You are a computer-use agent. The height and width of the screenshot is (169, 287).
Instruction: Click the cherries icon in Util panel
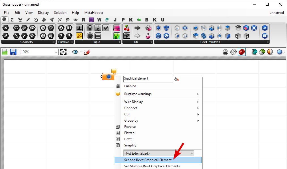[127, 28]
